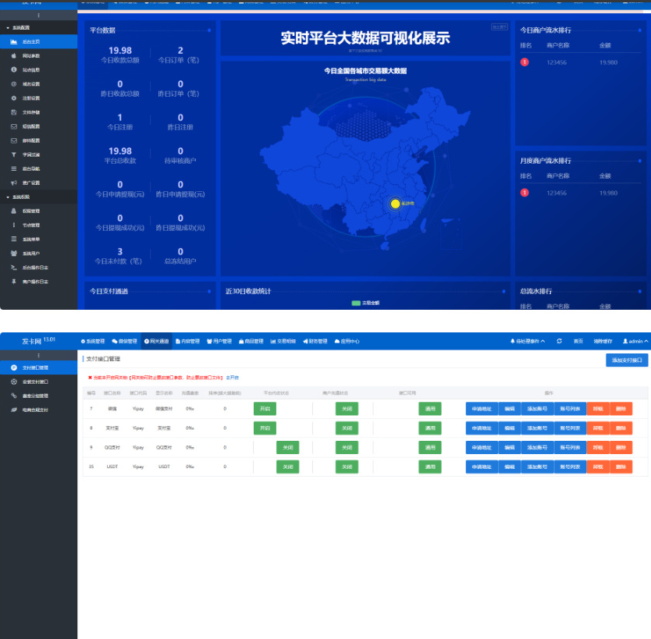The image size is (651, 639).
Task: Click the megaphone icon for 推广设置
Action: pyautogui.click(x=14, y=183)
